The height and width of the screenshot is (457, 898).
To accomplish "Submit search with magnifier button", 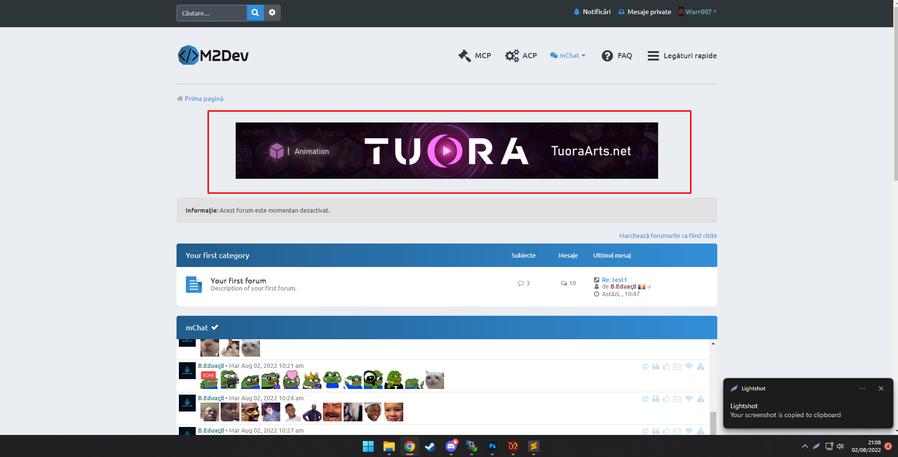I will click(255, 13).
